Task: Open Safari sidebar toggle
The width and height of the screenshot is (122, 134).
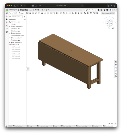Action: click(x=15, y=6)
